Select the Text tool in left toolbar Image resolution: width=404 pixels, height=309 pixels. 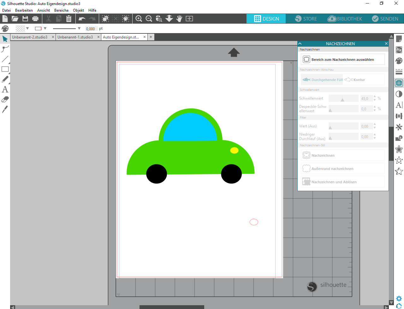[x=5, y=90]
